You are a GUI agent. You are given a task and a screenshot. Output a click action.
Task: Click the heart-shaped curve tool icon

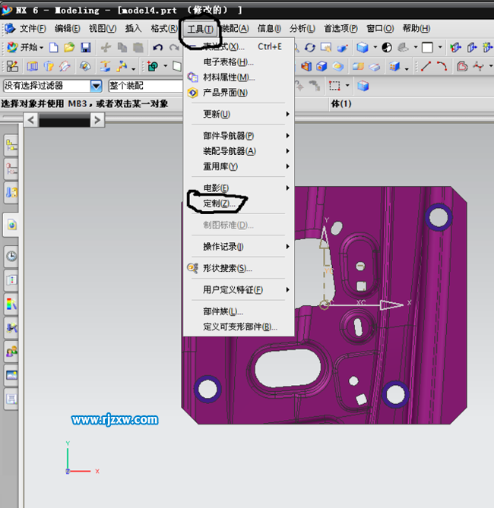(x=462, y=66)
